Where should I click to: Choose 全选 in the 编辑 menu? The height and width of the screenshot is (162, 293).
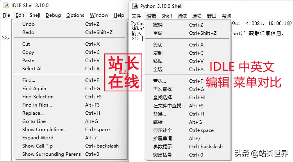coord(187,69)
